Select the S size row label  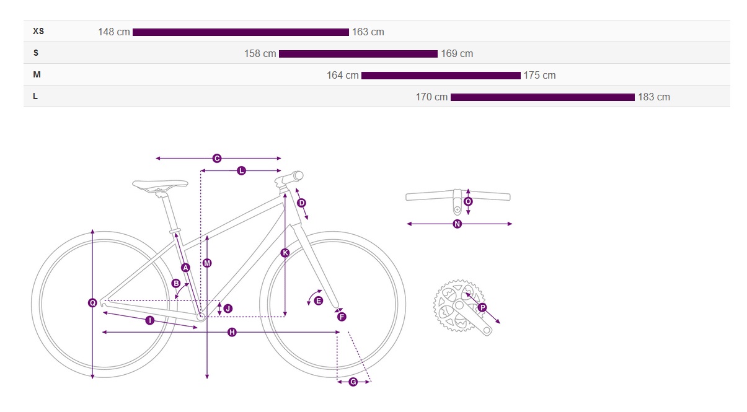(36, 53)
